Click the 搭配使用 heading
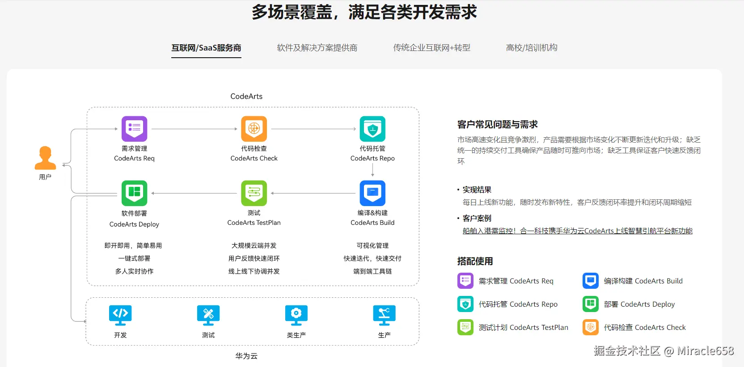744x367 pixels. pyautogui.click(x=475, y=261)
